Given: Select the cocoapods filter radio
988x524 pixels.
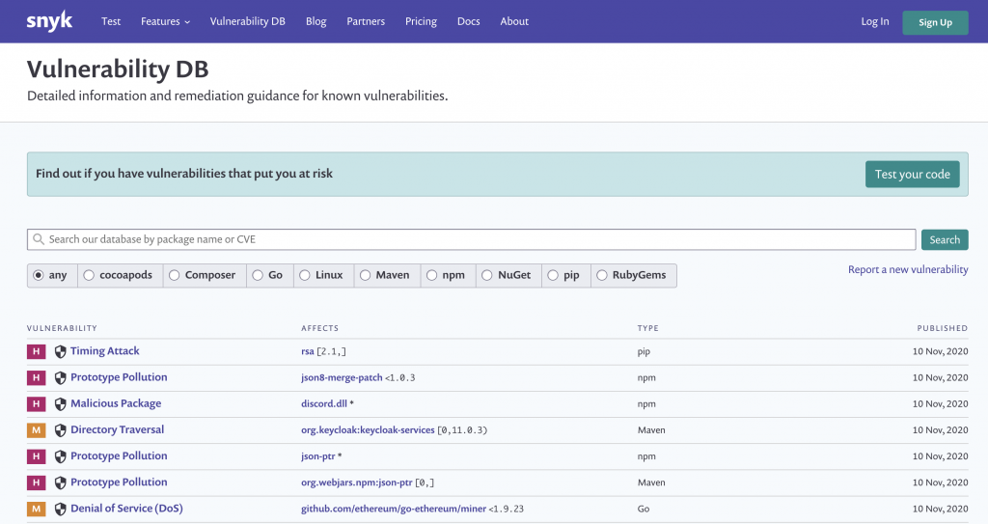Looking at the screenshot, I should (x=89, y=276).
